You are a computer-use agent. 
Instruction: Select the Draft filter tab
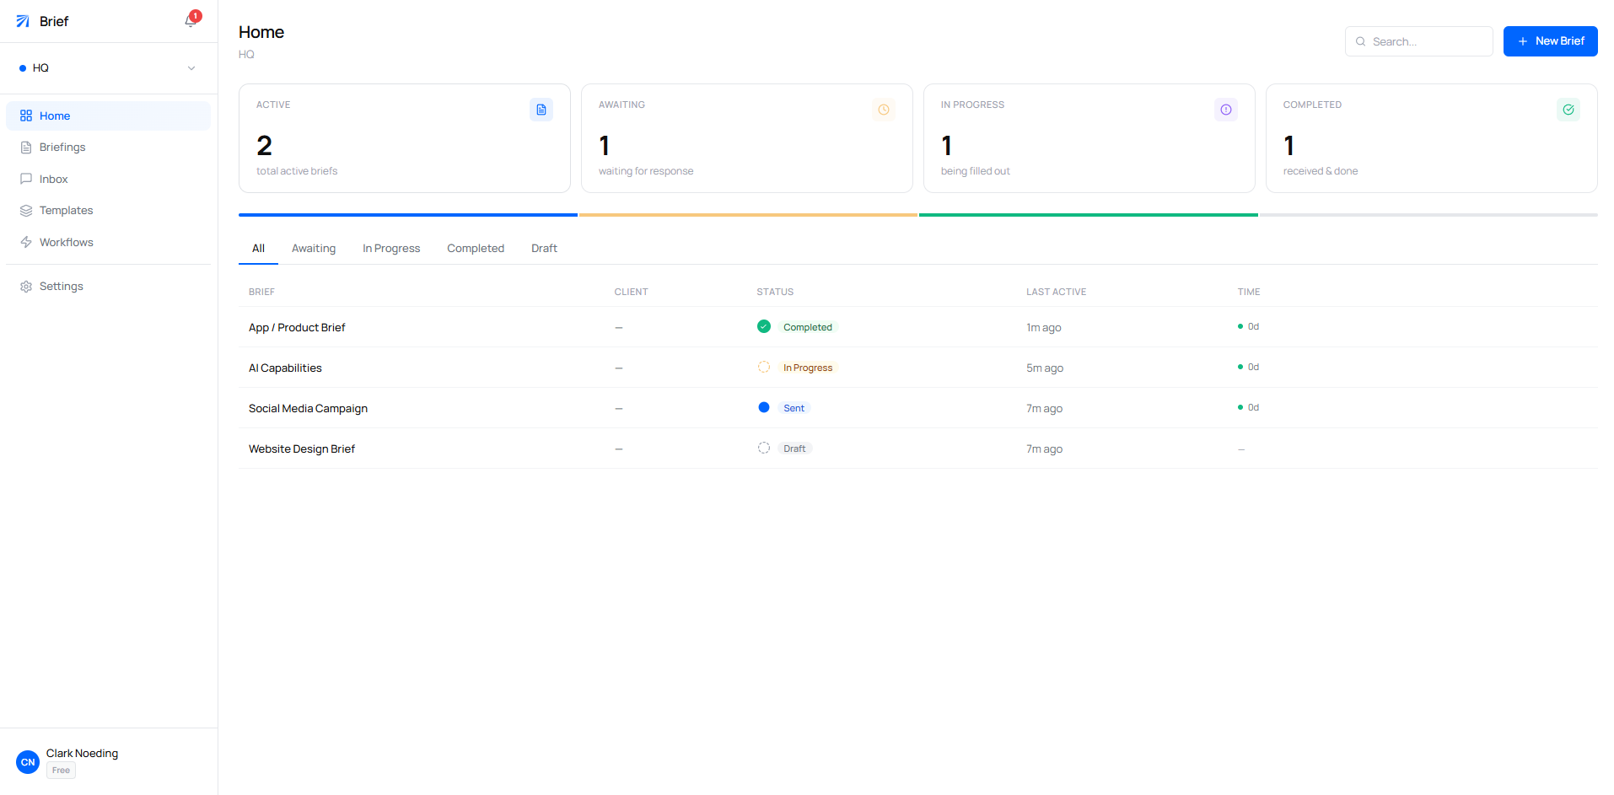tap(544, 248)
